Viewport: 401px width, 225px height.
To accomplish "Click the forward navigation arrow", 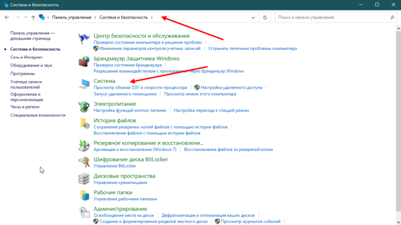I will coord(17,17).
